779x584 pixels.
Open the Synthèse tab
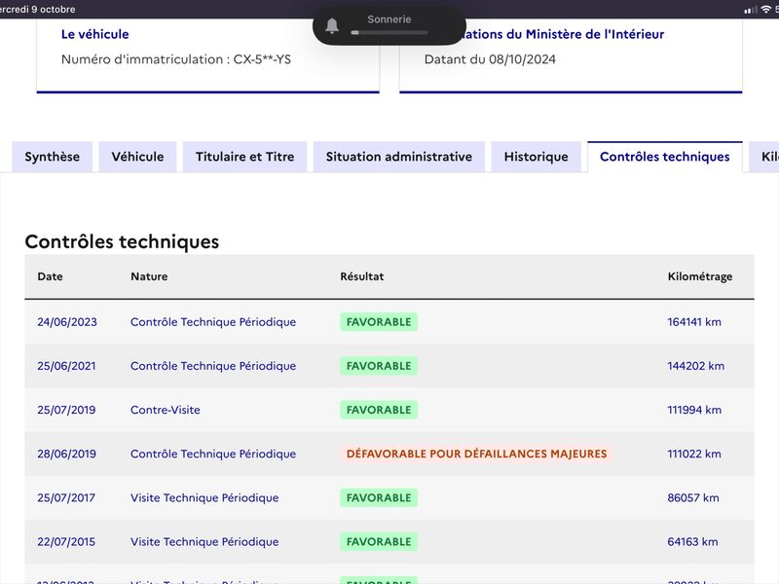coord(53,157)
